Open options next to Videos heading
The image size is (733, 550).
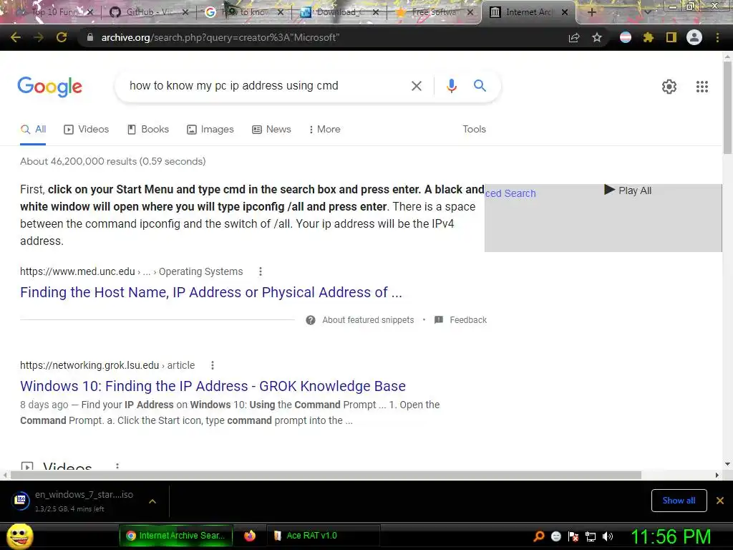click(117, 466)
